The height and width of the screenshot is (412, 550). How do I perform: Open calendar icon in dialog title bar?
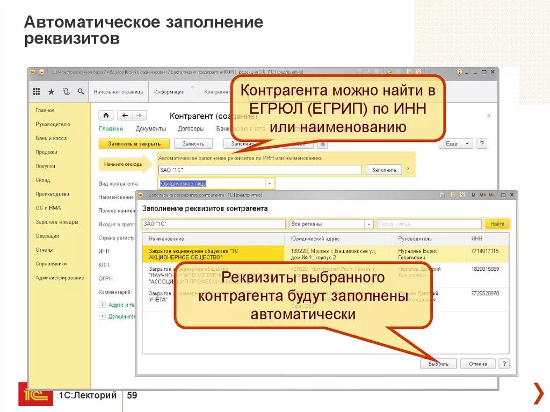click(x=462, y=195)
